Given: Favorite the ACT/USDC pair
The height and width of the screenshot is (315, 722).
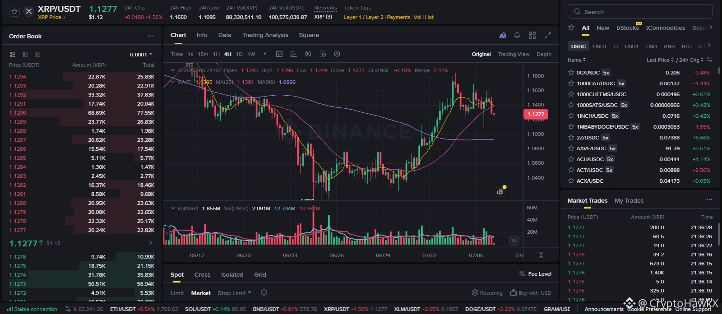Looking at the screenshot, I should pos(571,170).
